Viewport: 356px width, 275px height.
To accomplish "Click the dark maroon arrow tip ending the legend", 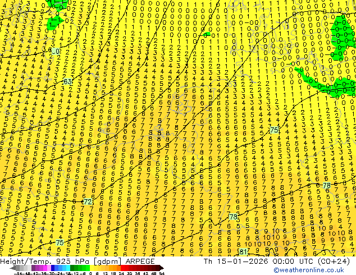I will tap(161, 268).
